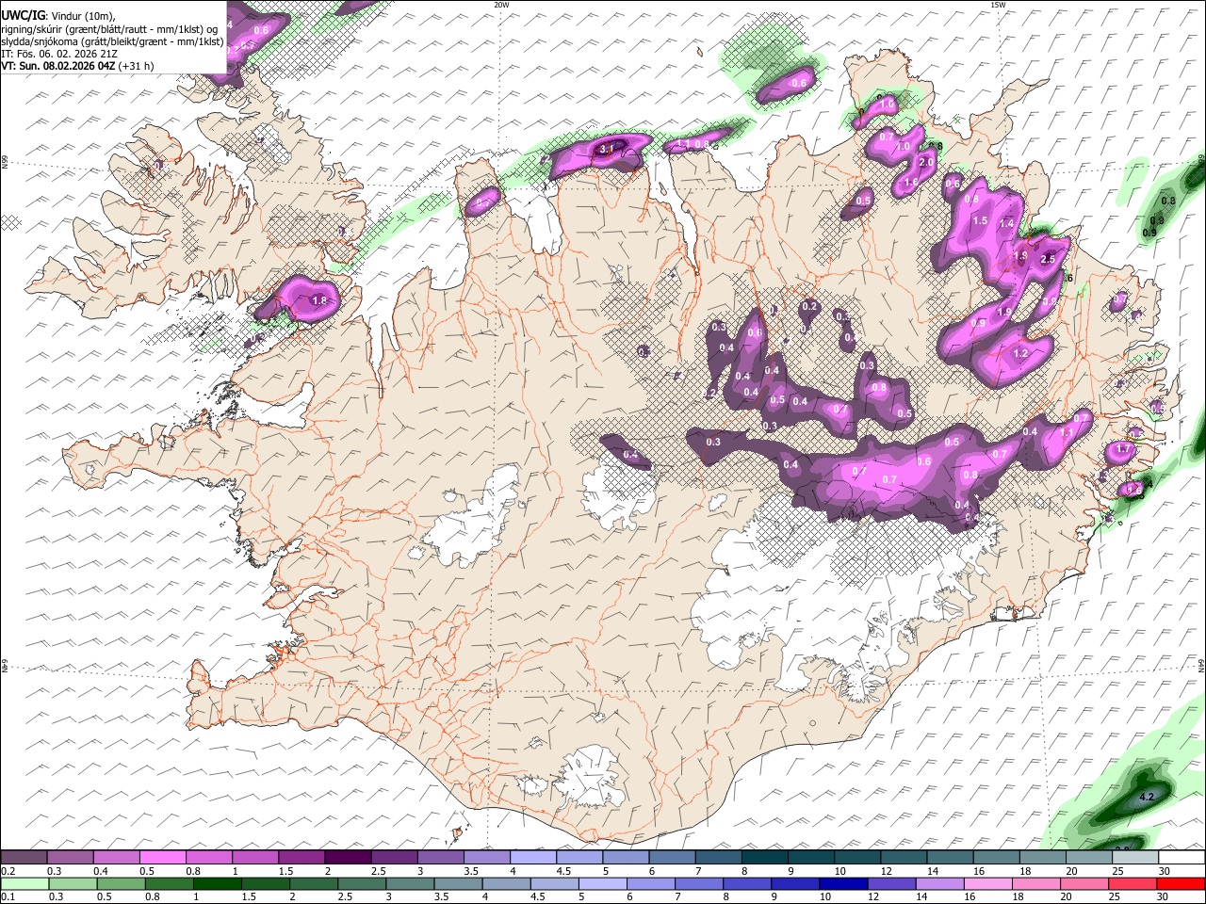Click the 'slydda/snjókoma' legend description line

112,41
